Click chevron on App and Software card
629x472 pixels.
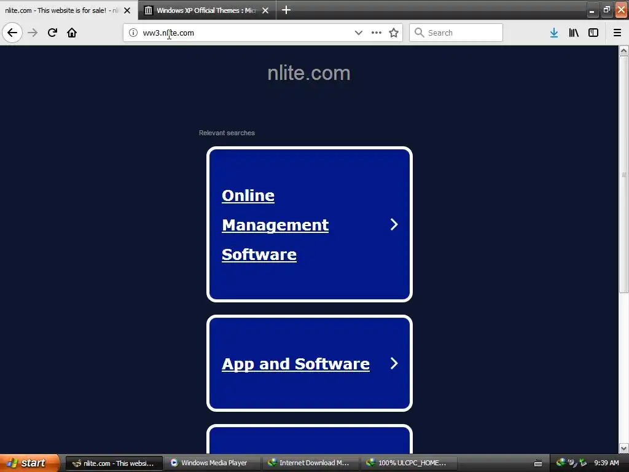394,363
